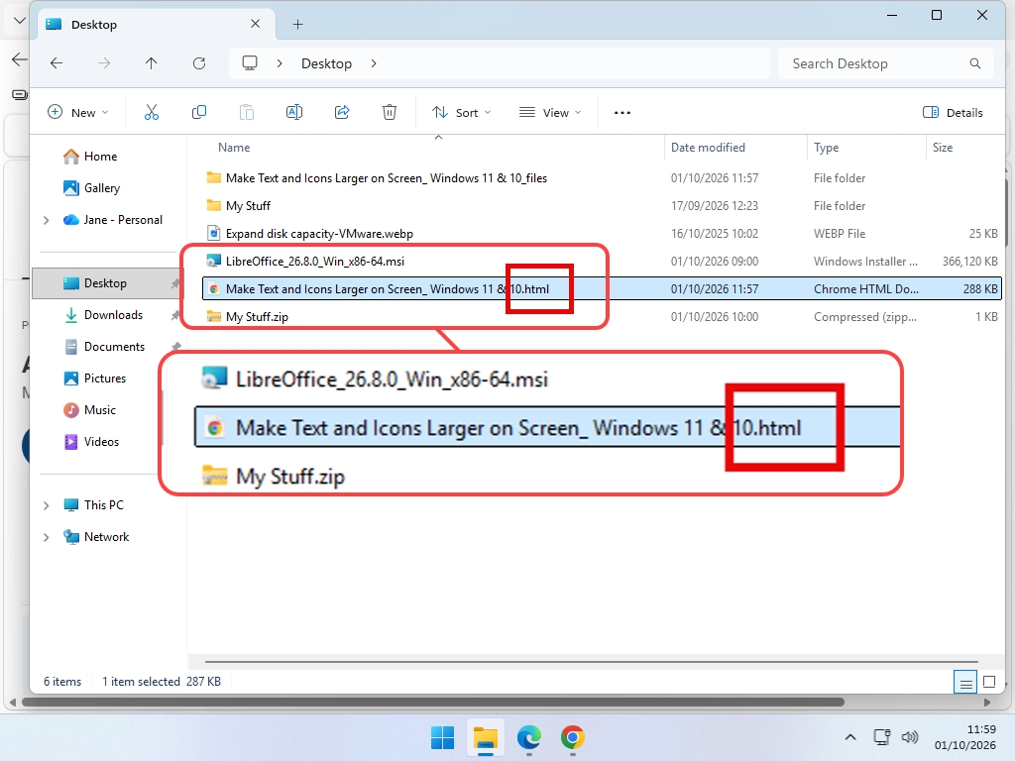Image resolution: width=1015 pixels, height=761 pixels.
Task: Open File Explorer from the taskbar
Action: [x=486, y=737]
